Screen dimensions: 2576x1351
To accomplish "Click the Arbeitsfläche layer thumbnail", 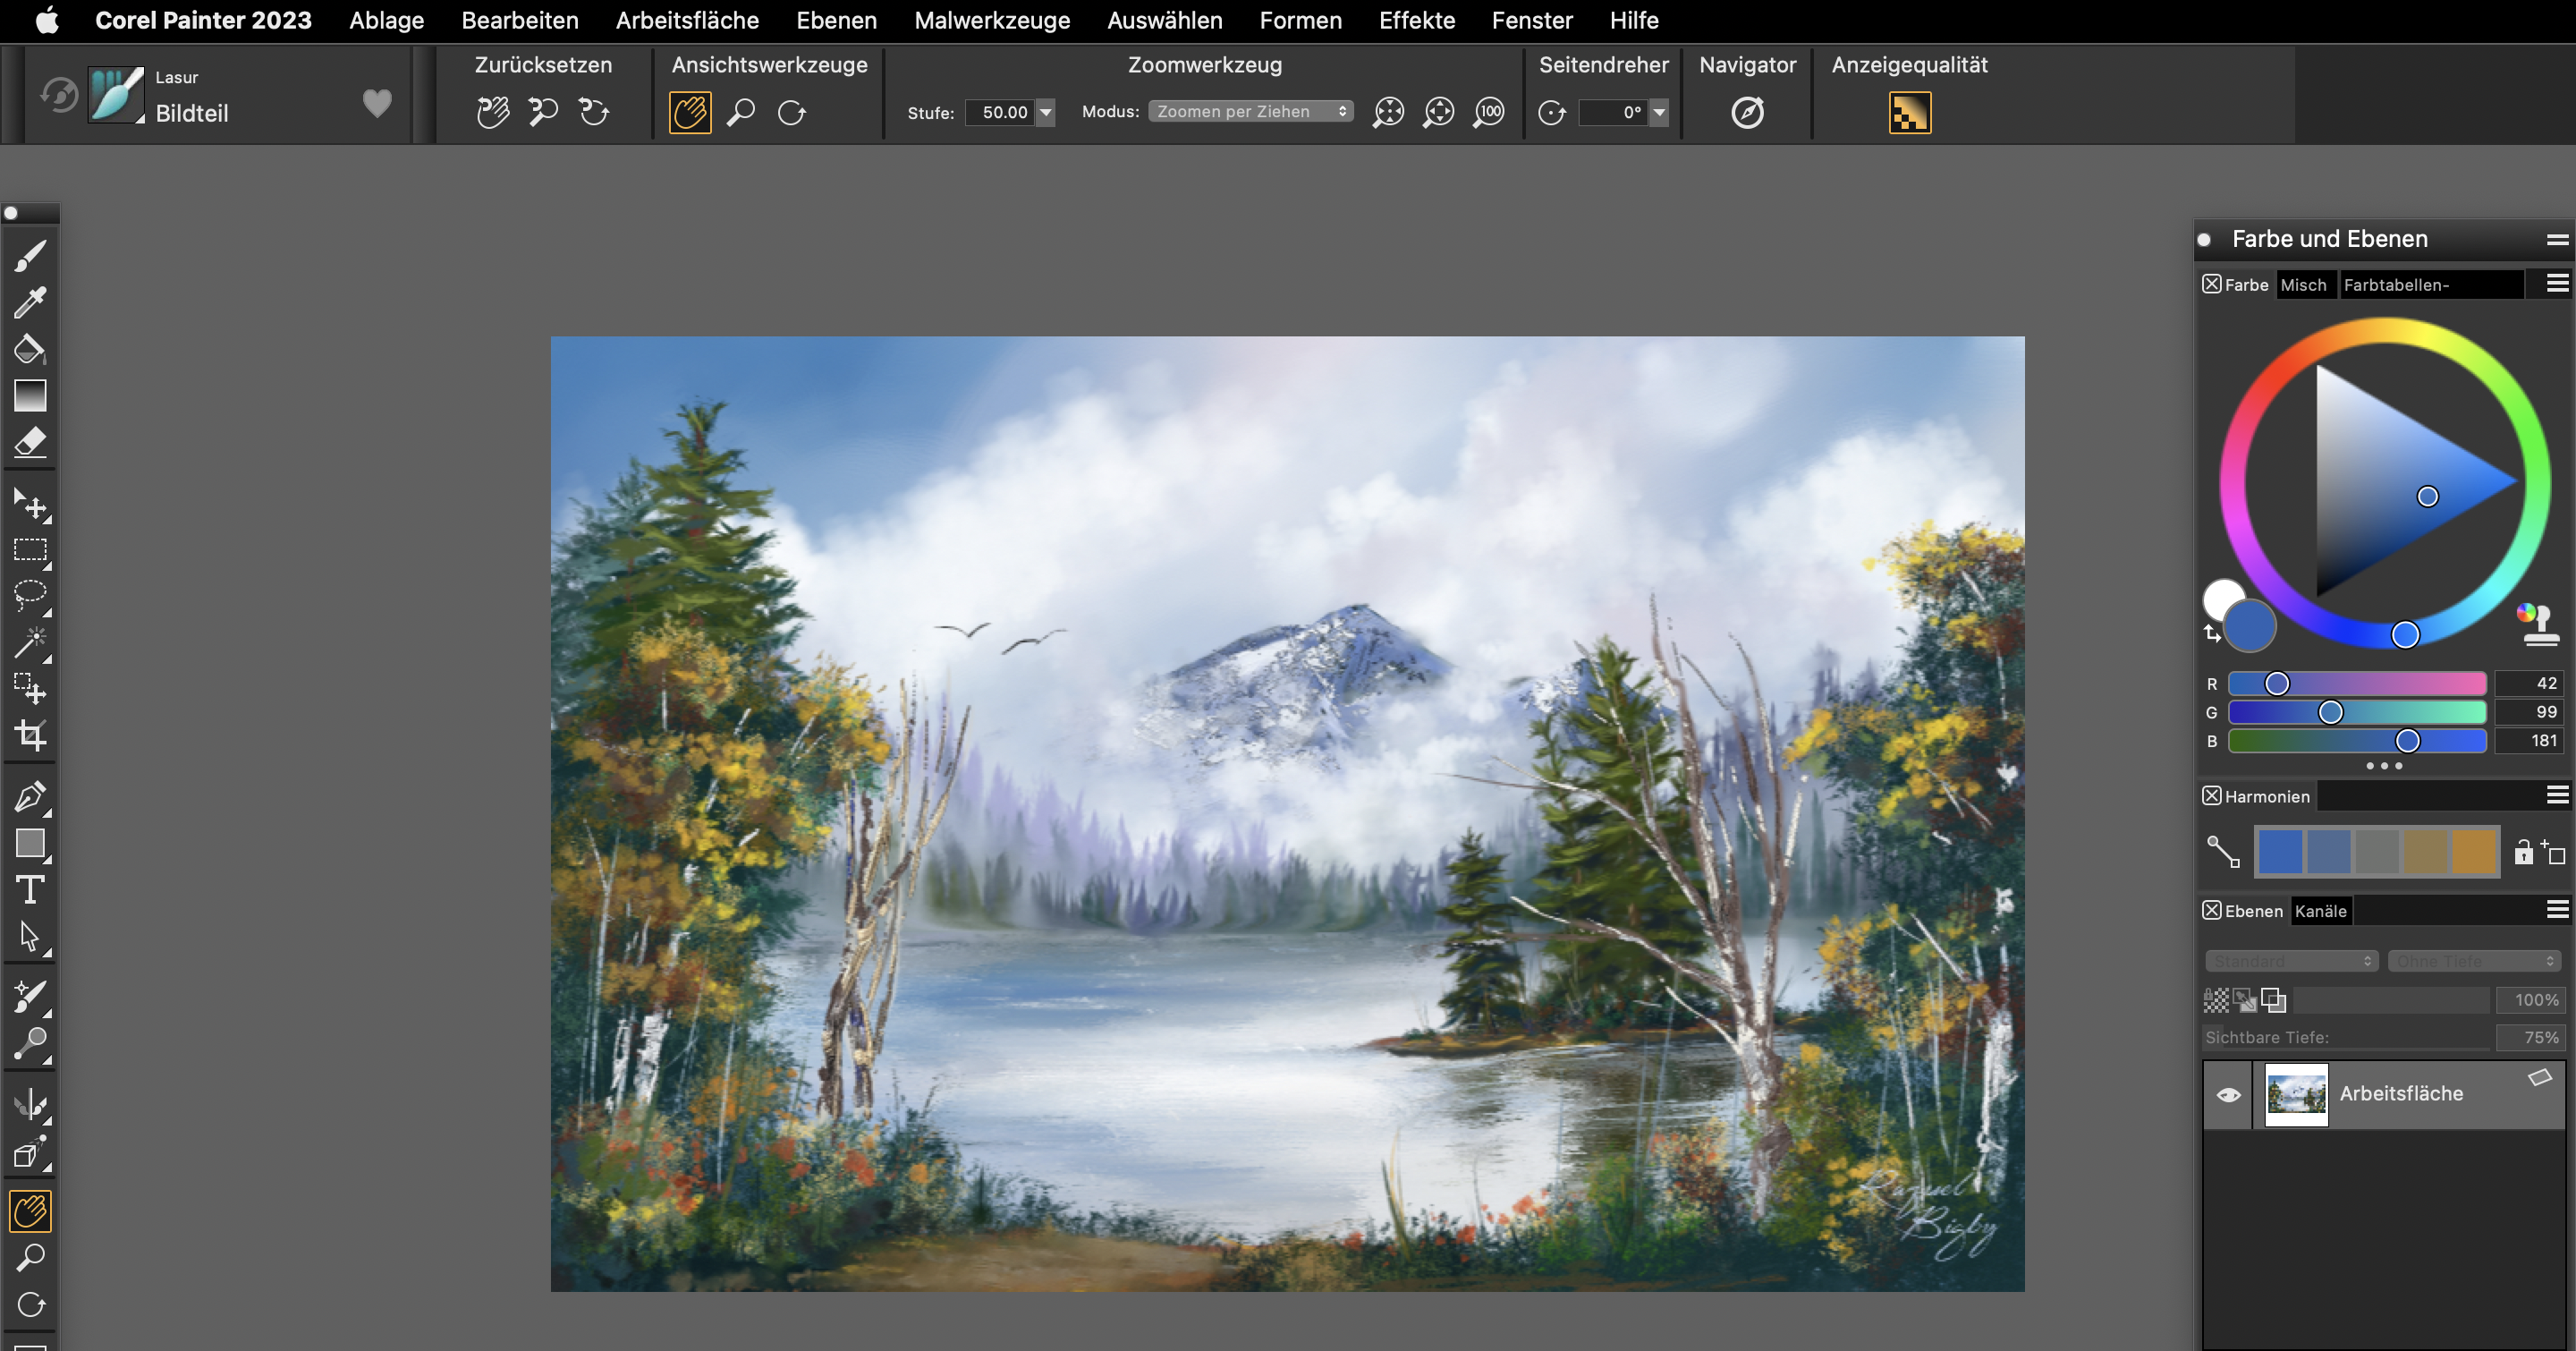I will point(2295,1095).
